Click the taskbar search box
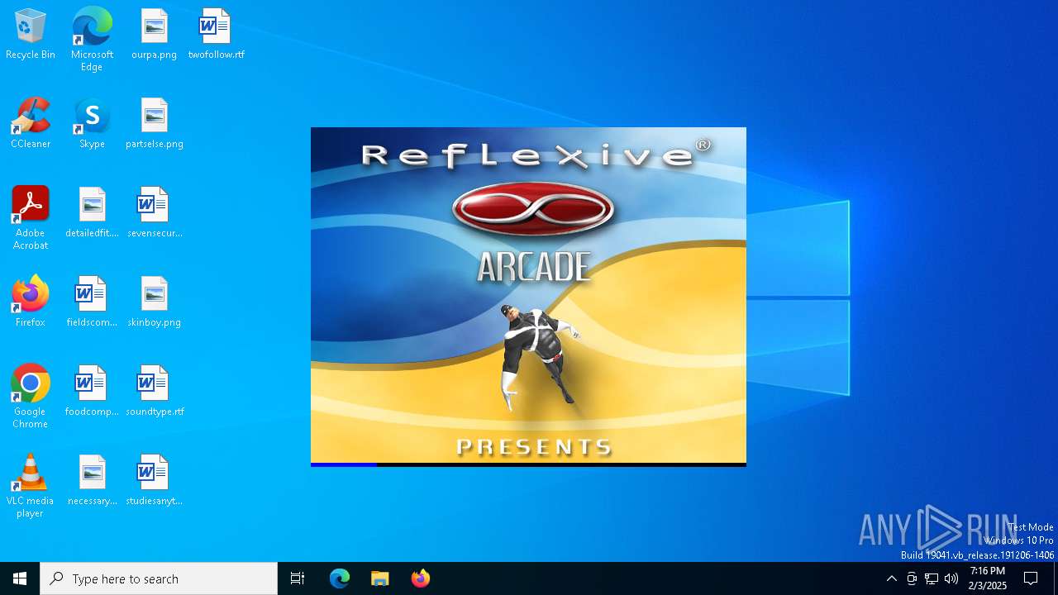This screenshot has width=1058, height=595. click(159, 578)
